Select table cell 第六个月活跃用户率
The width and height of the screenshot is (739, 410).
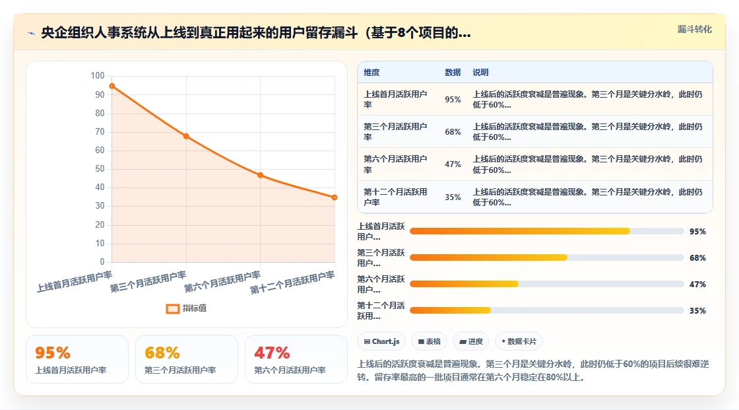396,164
